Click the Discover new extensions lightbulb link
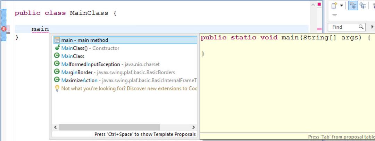This screenshot has width=375, height=141. click(125, 88)
